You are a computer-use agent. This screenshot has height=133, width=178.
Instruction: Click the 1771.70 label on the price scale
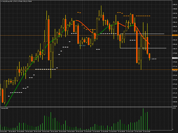175,93
